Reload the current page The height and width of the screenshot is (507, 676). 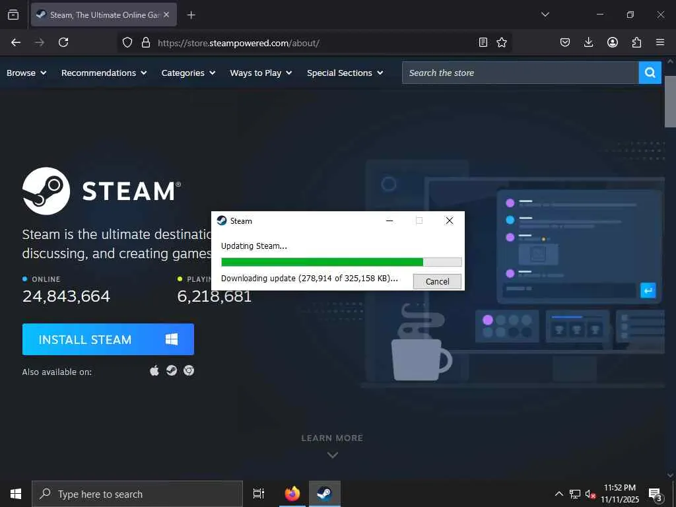(63, 42)
